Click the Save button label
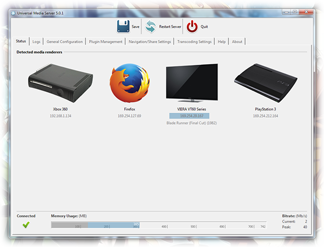 pos(136,26)
